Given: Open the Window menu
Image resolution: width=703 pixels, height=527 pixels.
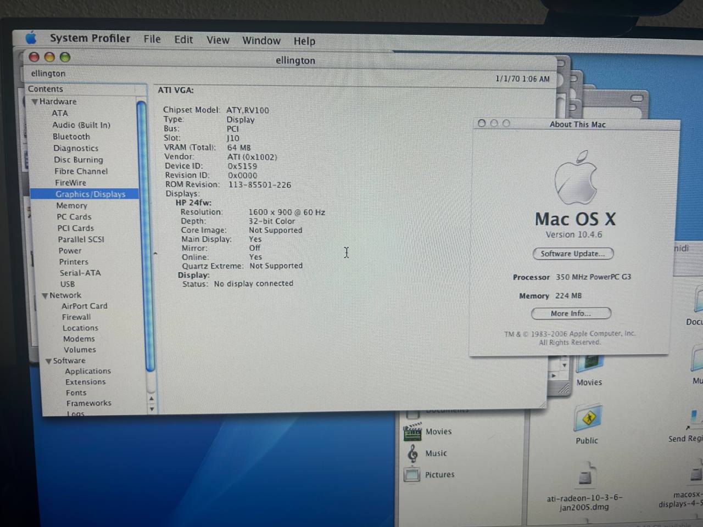Looking at the screenshot, I should [261, 41].
